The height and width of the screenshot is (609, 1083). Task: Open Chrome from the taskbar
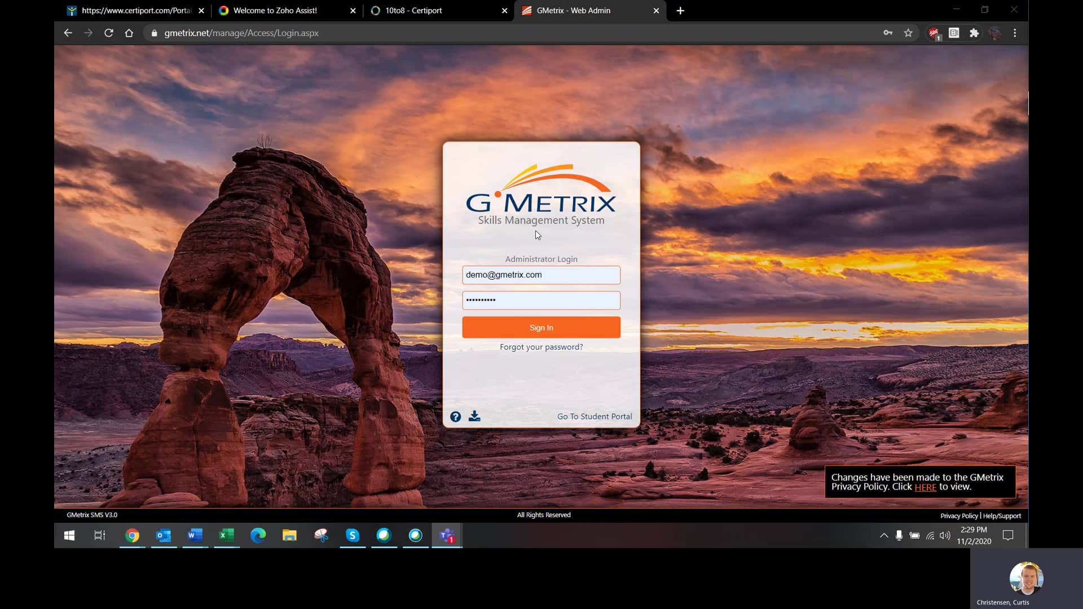pos(132,536)
